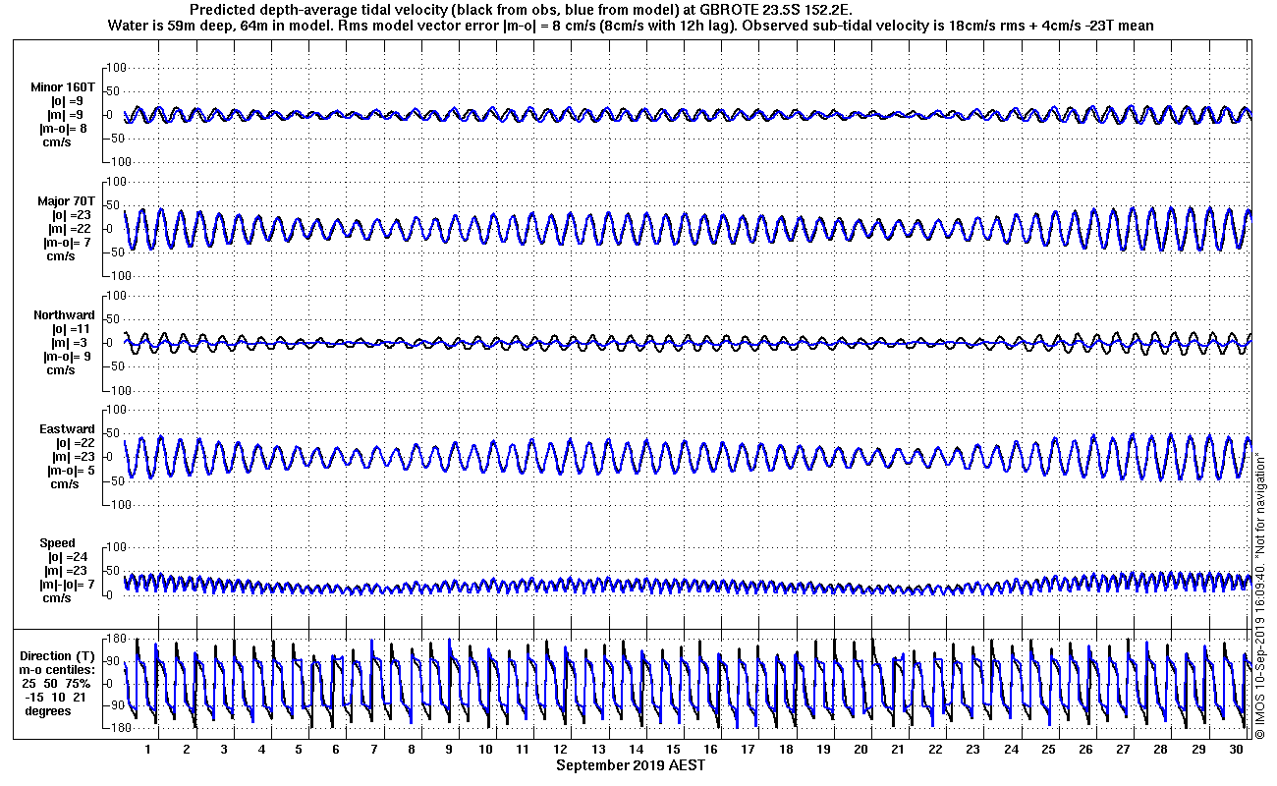Image resolution: width=1277 pixels, height=786 pixels.
Task: Click day '3' on the date axis
Action: point(224,750)
